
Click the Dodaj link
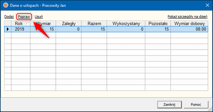tap(9, 17)
